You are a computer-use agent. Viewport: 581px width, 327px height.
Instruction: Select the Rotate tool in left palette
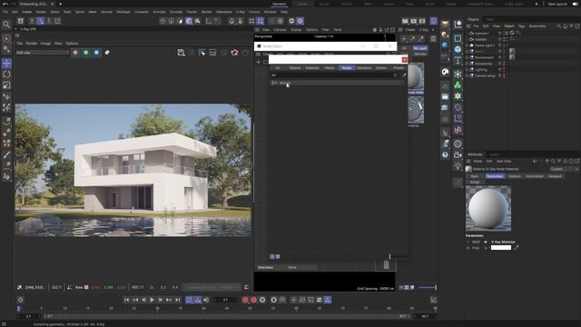tap(6, 74)
